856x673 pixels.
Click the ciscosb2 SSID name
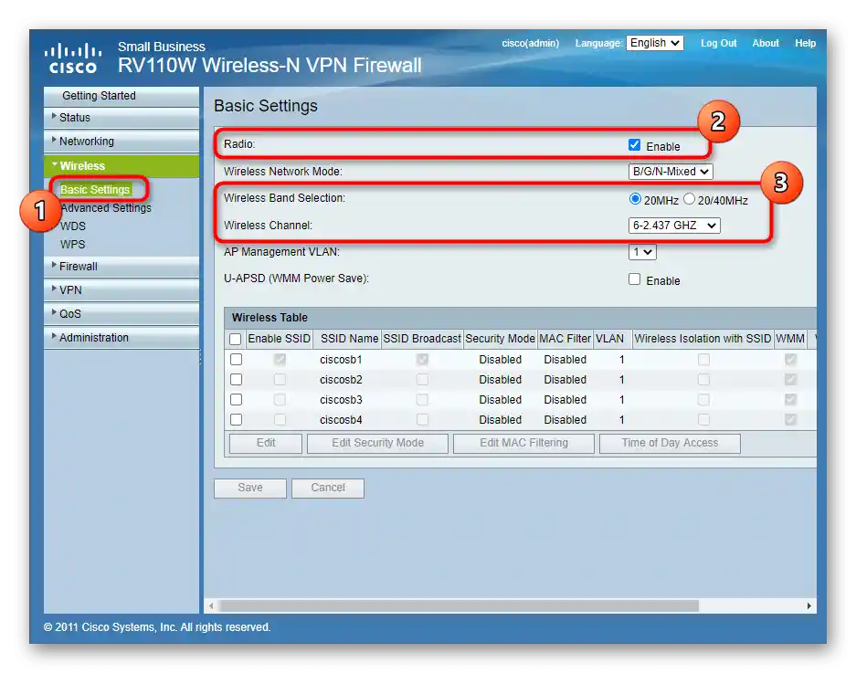341,380
